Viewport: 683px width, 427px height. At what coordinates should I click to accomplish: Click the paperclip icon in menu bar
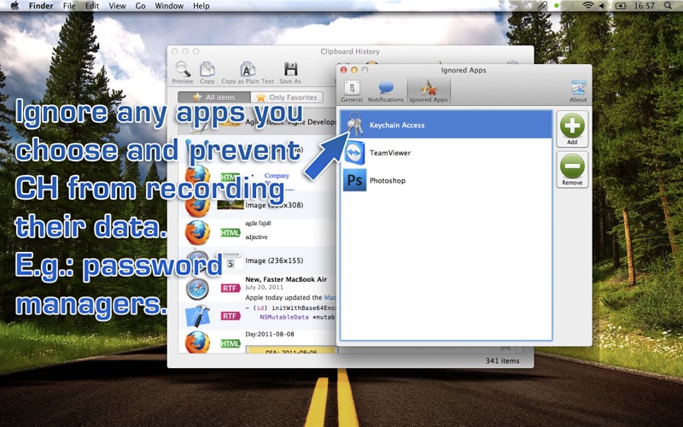(542, 6)
